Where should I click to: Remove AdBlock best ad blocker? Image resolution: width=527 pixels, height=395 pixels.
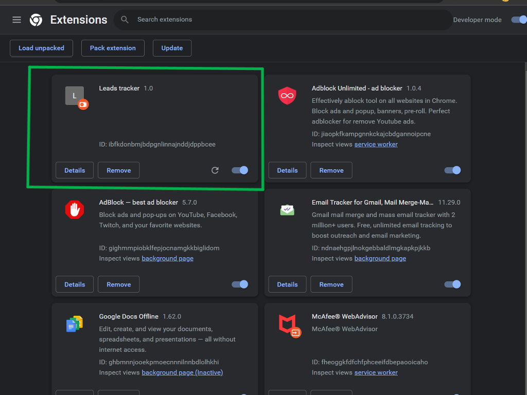click(119, 284)
